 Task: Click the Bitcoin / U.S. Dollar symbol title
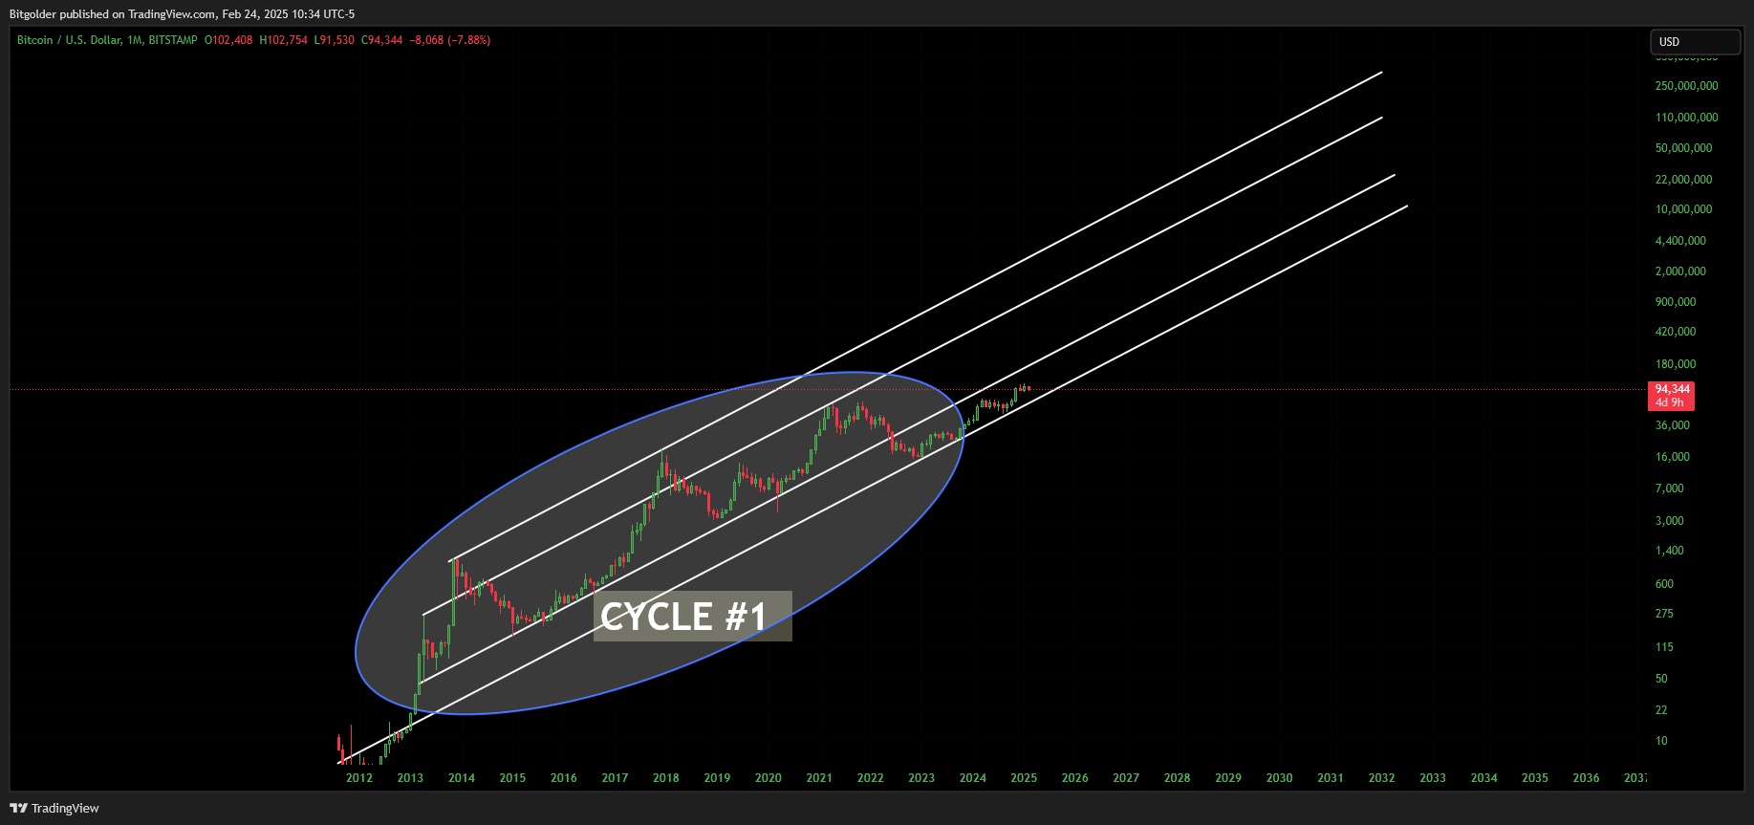tap(69, 40)
